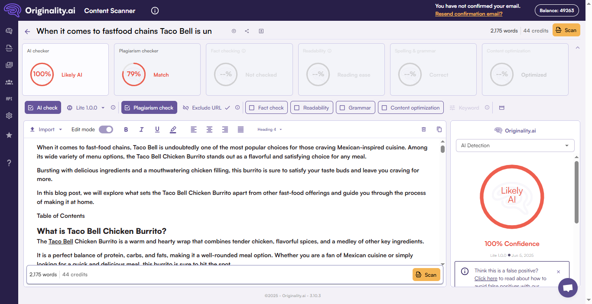Viewport: 592px width, 304px height.
Task: Go back using the arrow beside the title
Action: point(28,31)
